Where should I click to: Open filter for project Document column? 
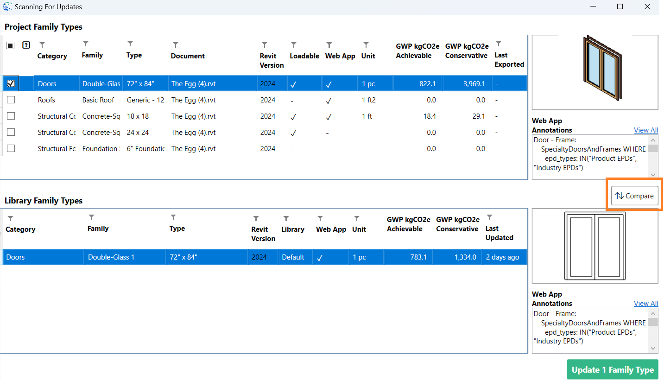pyautogui.click(x=176, y=45)
